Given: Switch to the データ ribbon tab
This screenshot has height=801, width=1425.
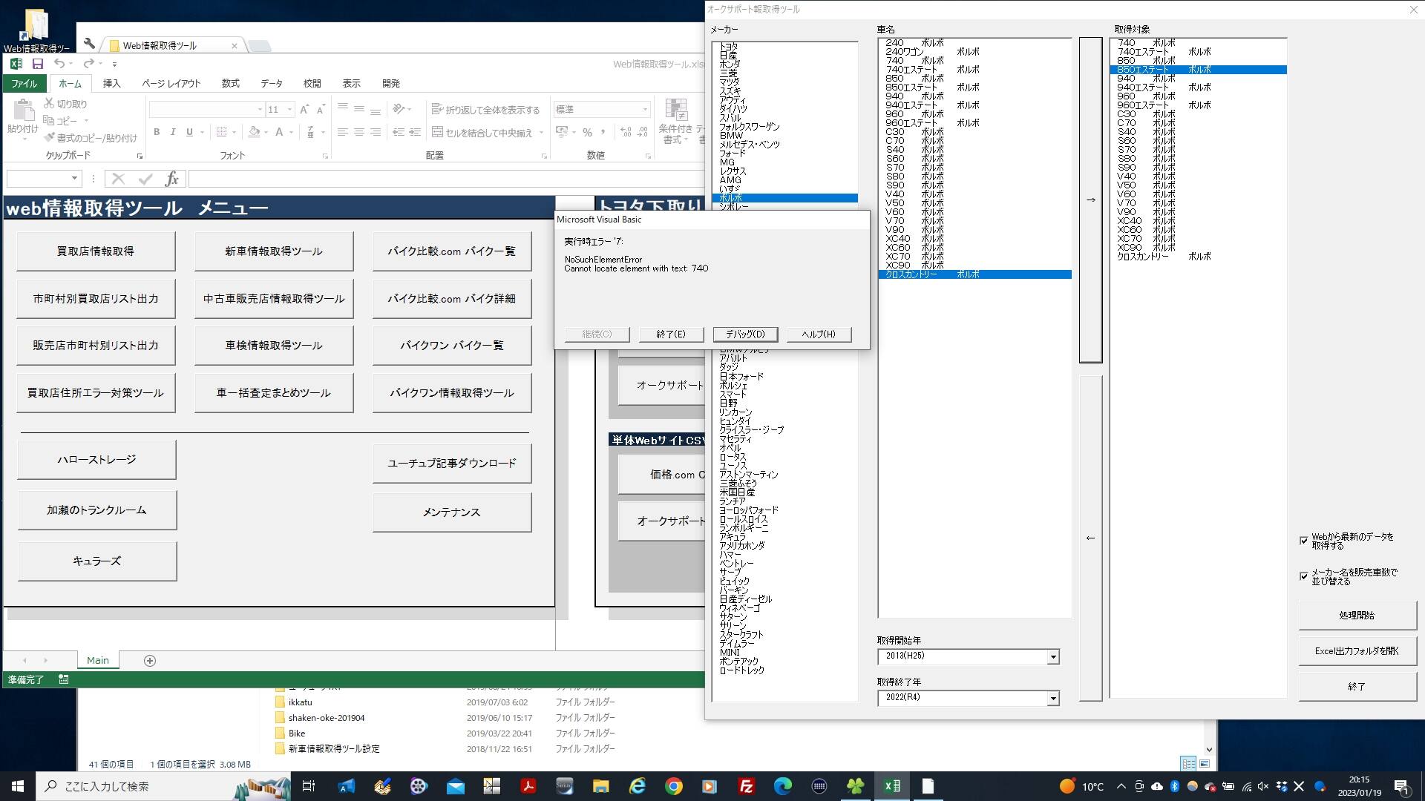Looking at the screenshot, I should 271,84.
